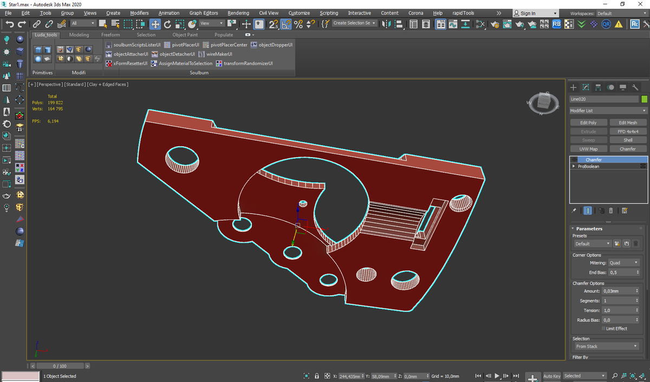The image size is (650, 382).
Task: Activate the Select and Rotate tool
Action: (167, 24)
